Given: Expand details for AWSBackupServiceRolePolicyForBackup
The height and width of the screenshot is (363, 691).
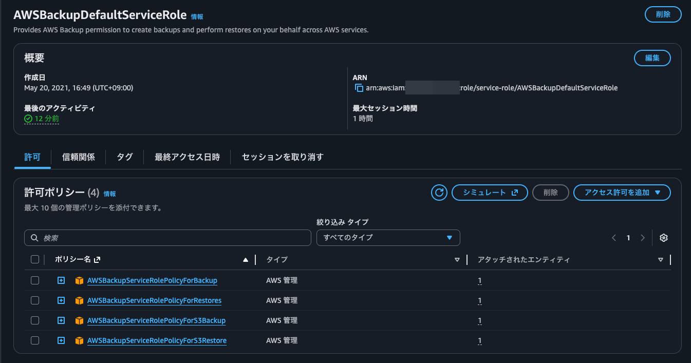Looking at the screenshot, I should click(61, 280).
